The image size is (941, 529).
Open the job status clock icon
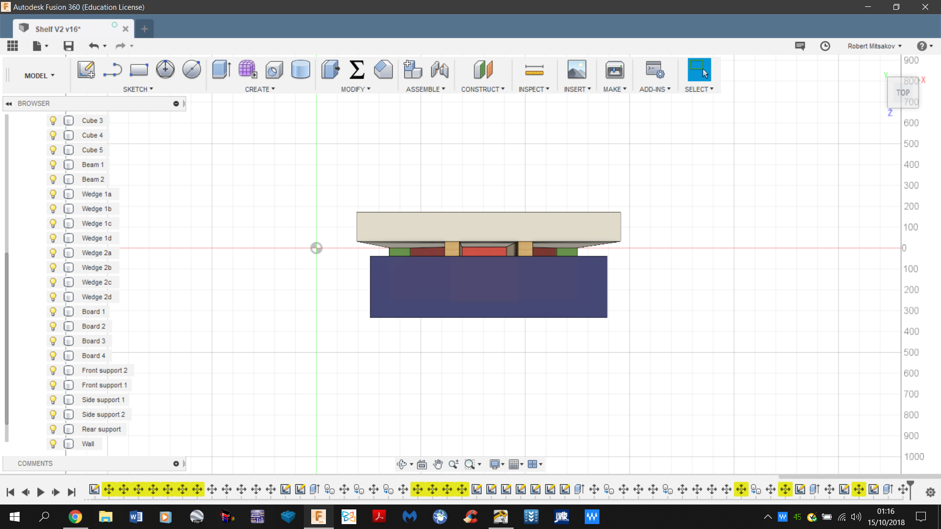point(825,46)
